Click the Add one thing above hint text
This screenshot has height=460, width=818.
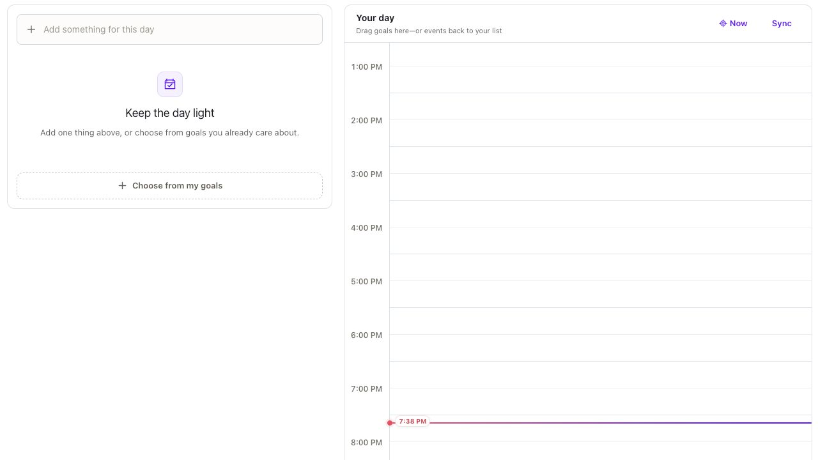(169, 133)
